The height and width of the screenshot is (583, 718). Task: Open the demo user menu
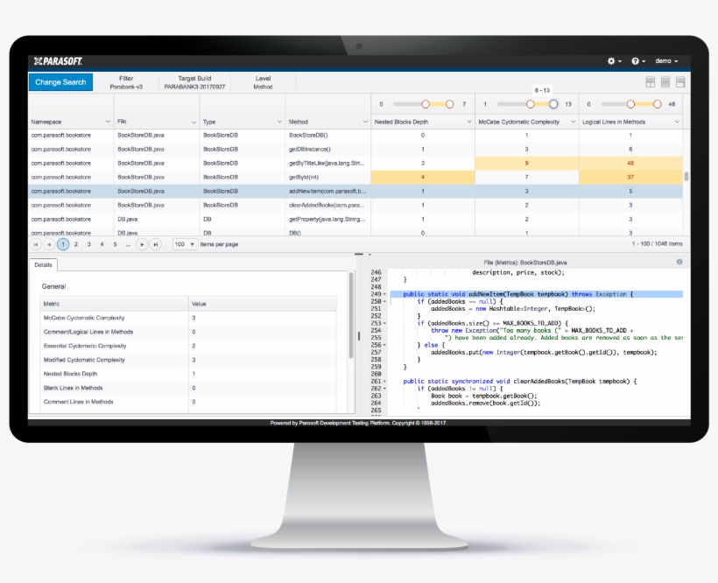665,61
